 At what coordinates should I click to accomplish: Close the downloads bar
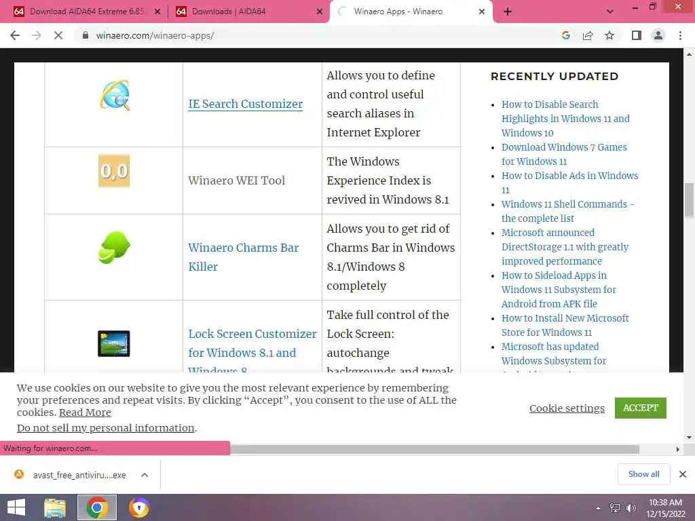click(683, 474)
